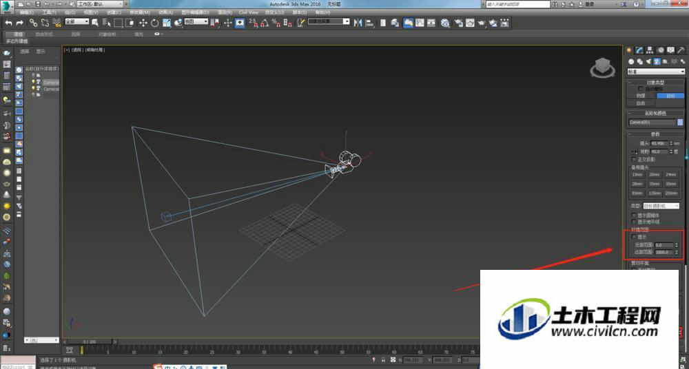689x369 pixels.
Task: Activate the Select and Scale tool
Action: (x=167, y=23)
